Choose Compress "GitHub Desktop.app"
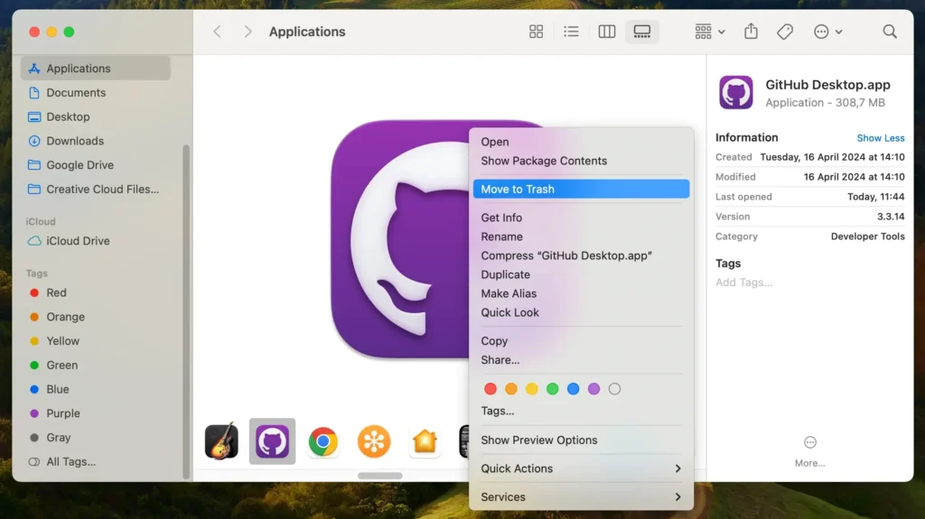Viewport: 925px width, 519px height. pos(581,255)
